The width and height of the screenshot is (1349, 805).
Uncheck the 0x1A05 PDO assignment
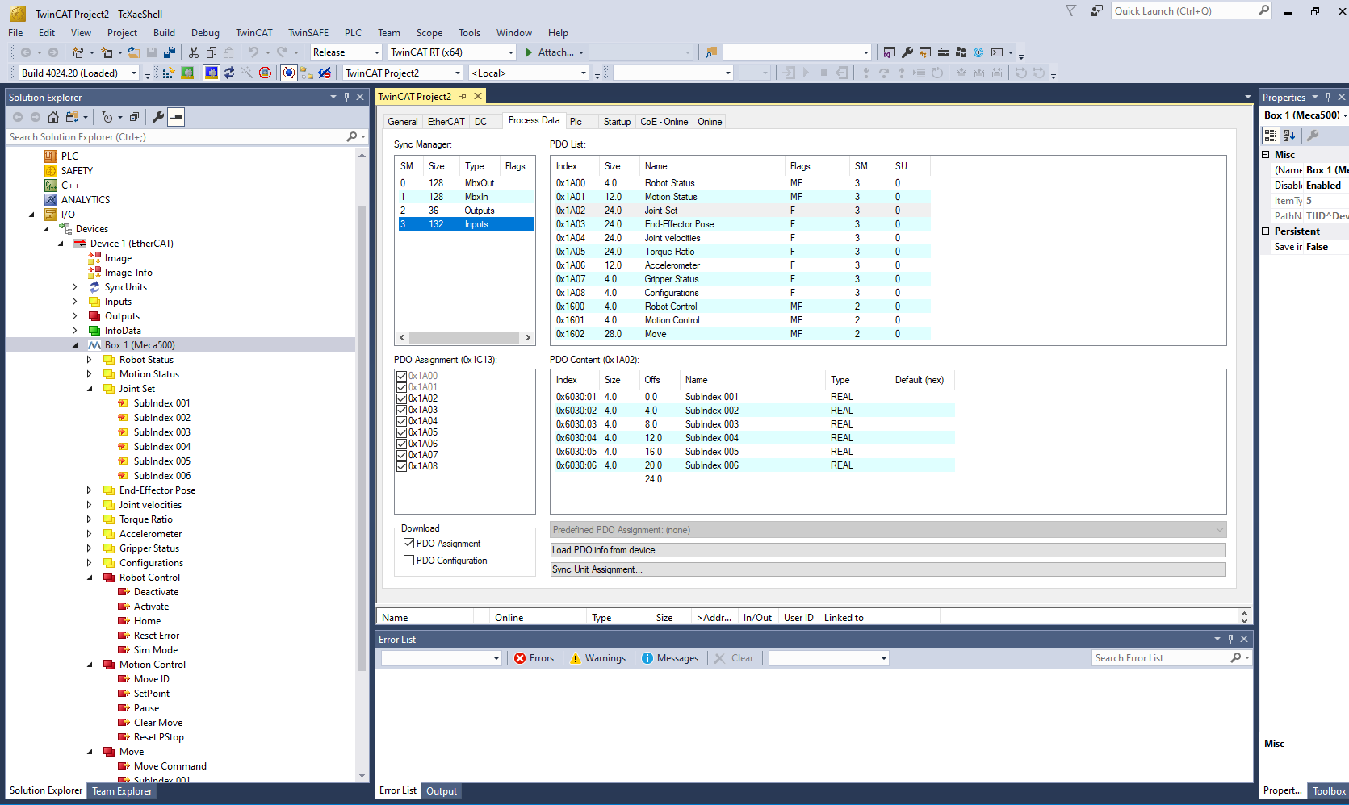pos(401,432)
